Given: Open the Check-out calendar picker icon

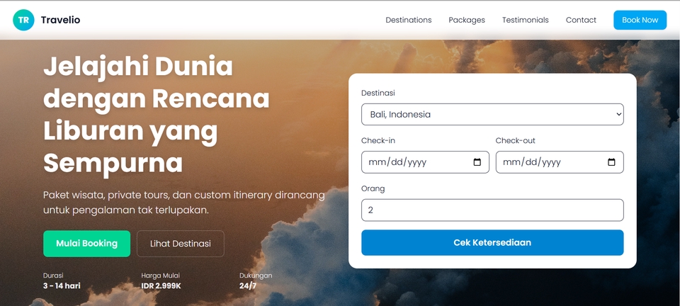Looking at the screenshot, I should 611,162.
